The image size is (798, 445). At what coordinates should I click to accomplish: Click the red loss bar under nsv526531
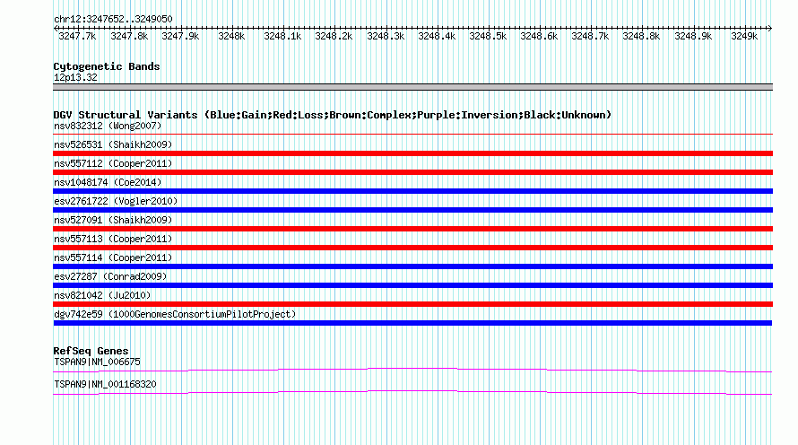(412, 153)
